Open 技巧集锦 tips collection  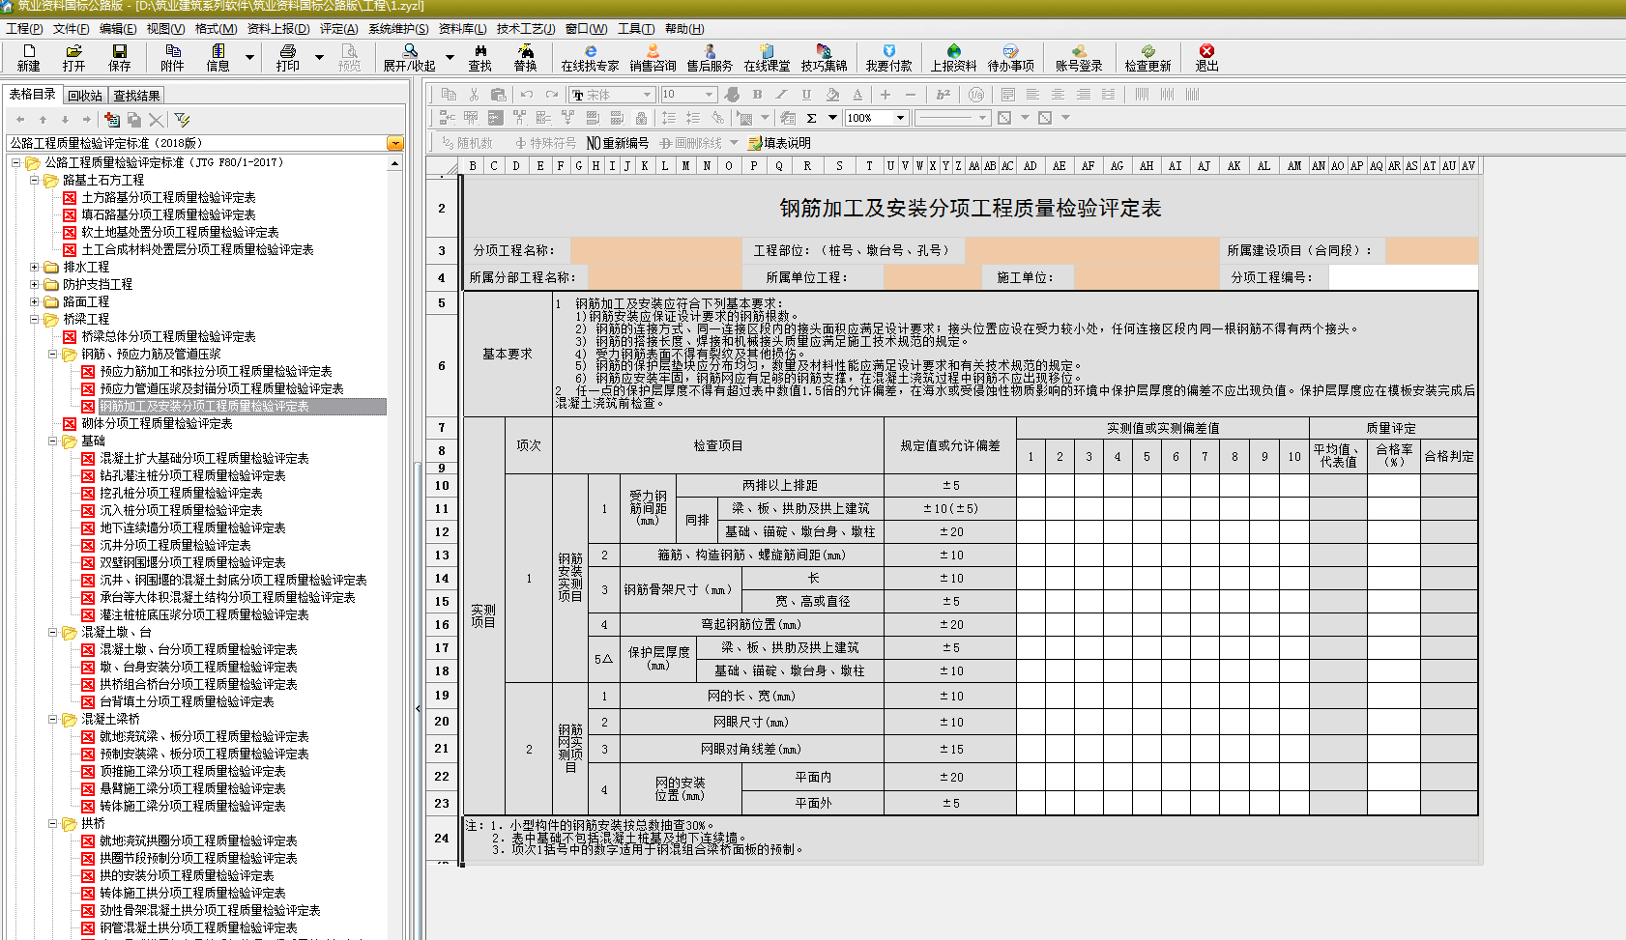coord(824,58)
